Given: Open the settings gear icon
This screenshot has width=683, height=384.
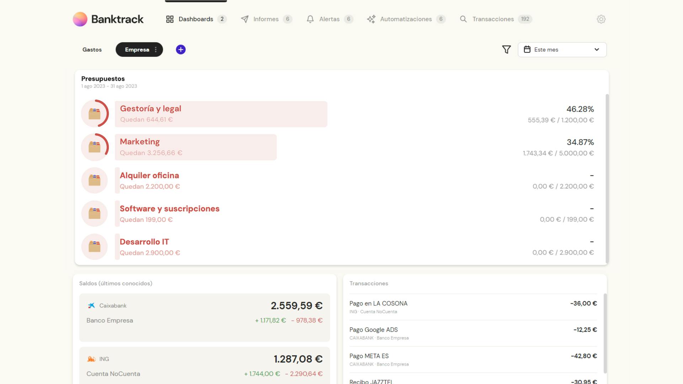Looking at the screenshot, I should click(601, 19).
